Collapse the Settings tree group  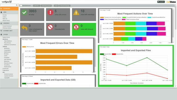click(x=5, y=46)
